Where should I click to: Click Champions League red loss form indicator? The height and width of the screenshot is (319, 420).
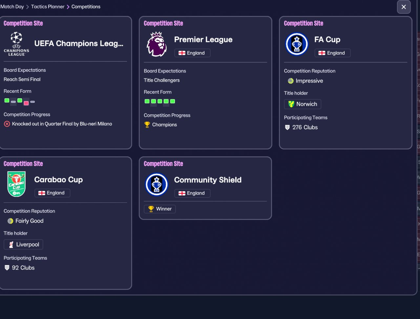(x=26, y=103)
